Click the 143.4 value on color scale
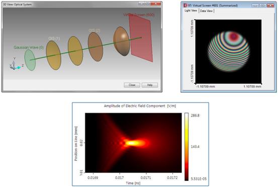This screenshot has width=278, height=187. tap(195, 147)
